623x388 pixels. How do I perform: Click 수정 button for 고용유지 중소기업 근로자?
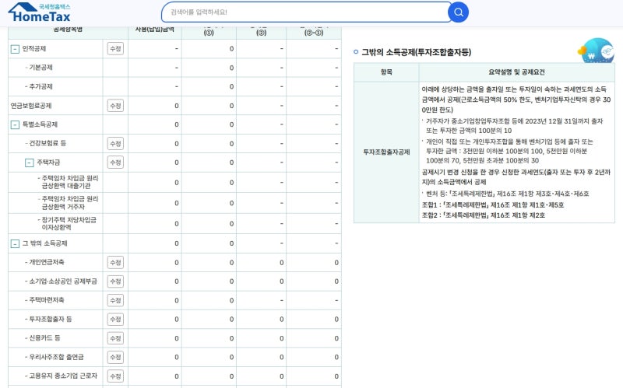coord(115,376)
